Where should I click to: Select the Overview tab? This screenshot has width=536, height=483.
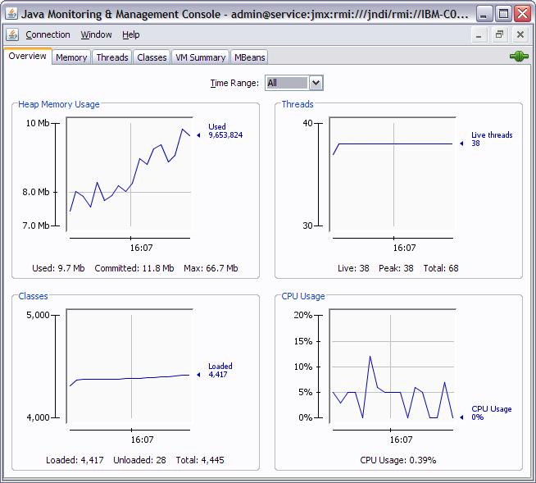[27, 56]
